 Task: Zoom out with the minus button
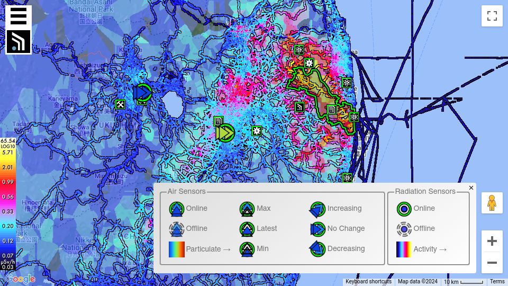click(492, 263)
